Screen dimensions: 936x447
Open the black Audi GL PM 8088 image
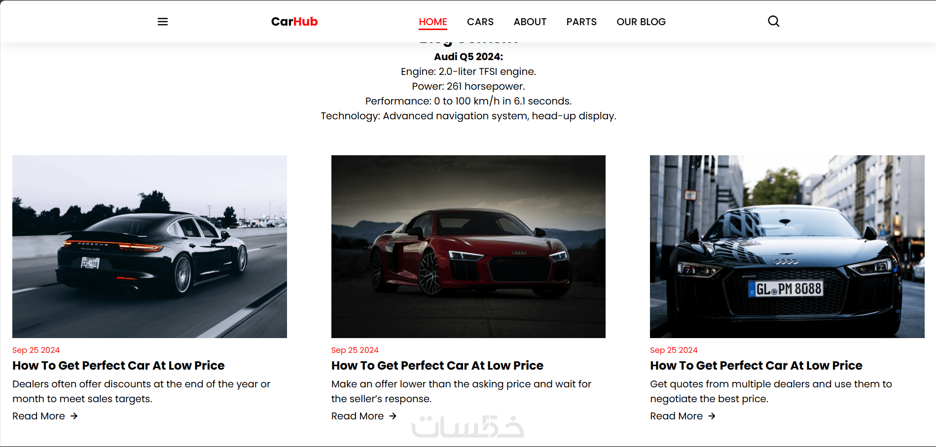pyautogui.click(x=787, y=246)
